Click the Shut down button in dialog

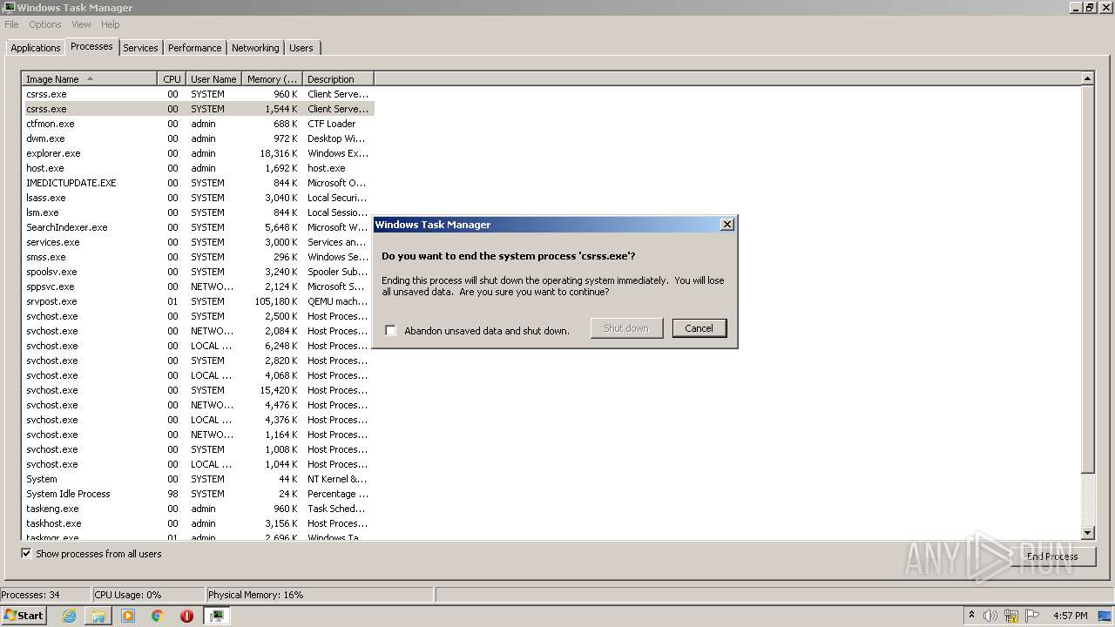626,328
